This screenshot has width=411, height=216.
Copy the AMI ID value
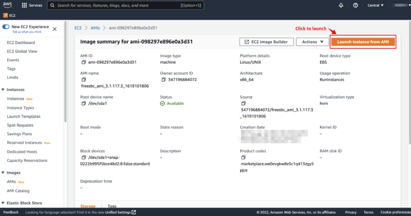pyautogui.click(x=84, y=62)
